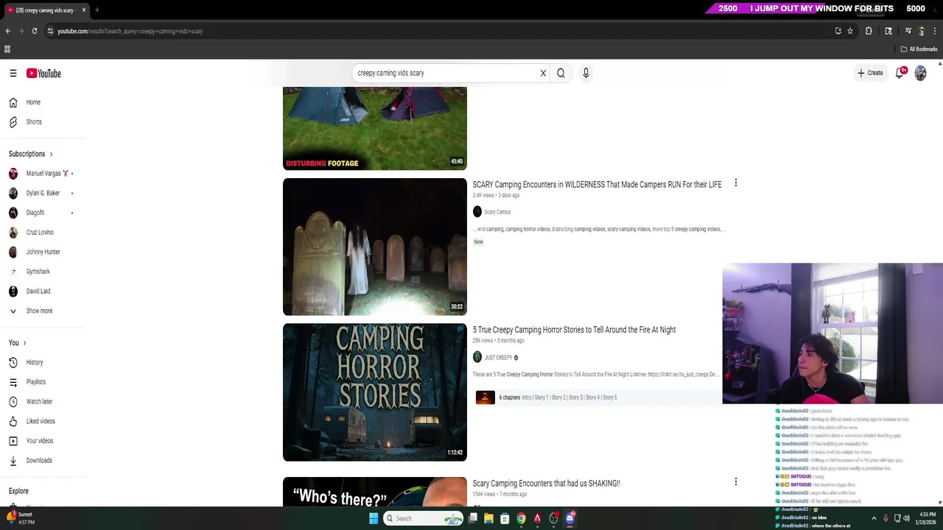Open the browser apps grid icon
This screenshot has width=943, height=530.
7,49
